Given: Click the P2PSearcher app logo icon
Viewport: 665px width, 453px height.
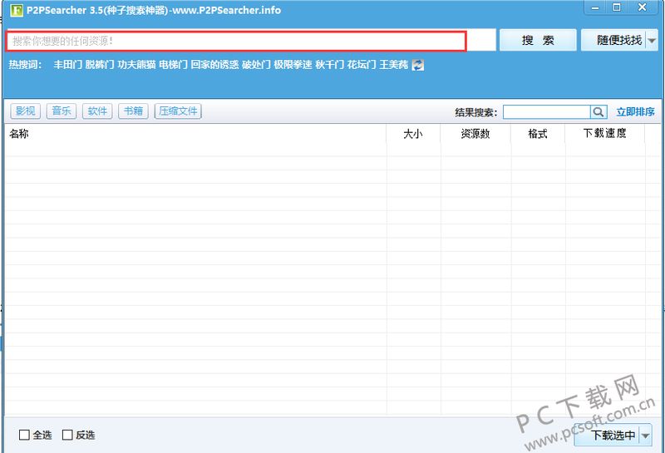Looking at the screenshot, I should click(x=16, y=10).
